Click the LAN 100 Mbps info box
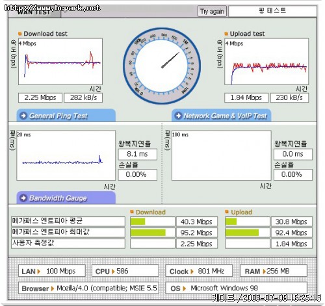 (x=52, y=271)
